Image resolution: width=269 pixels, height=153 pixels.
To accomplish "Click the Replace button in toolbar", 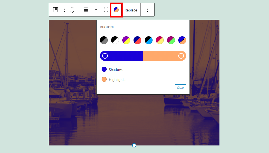I will point(131,10).
